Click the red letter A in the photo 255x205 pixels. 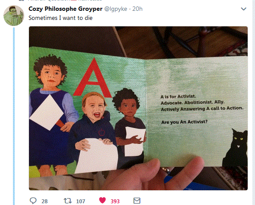92,77
